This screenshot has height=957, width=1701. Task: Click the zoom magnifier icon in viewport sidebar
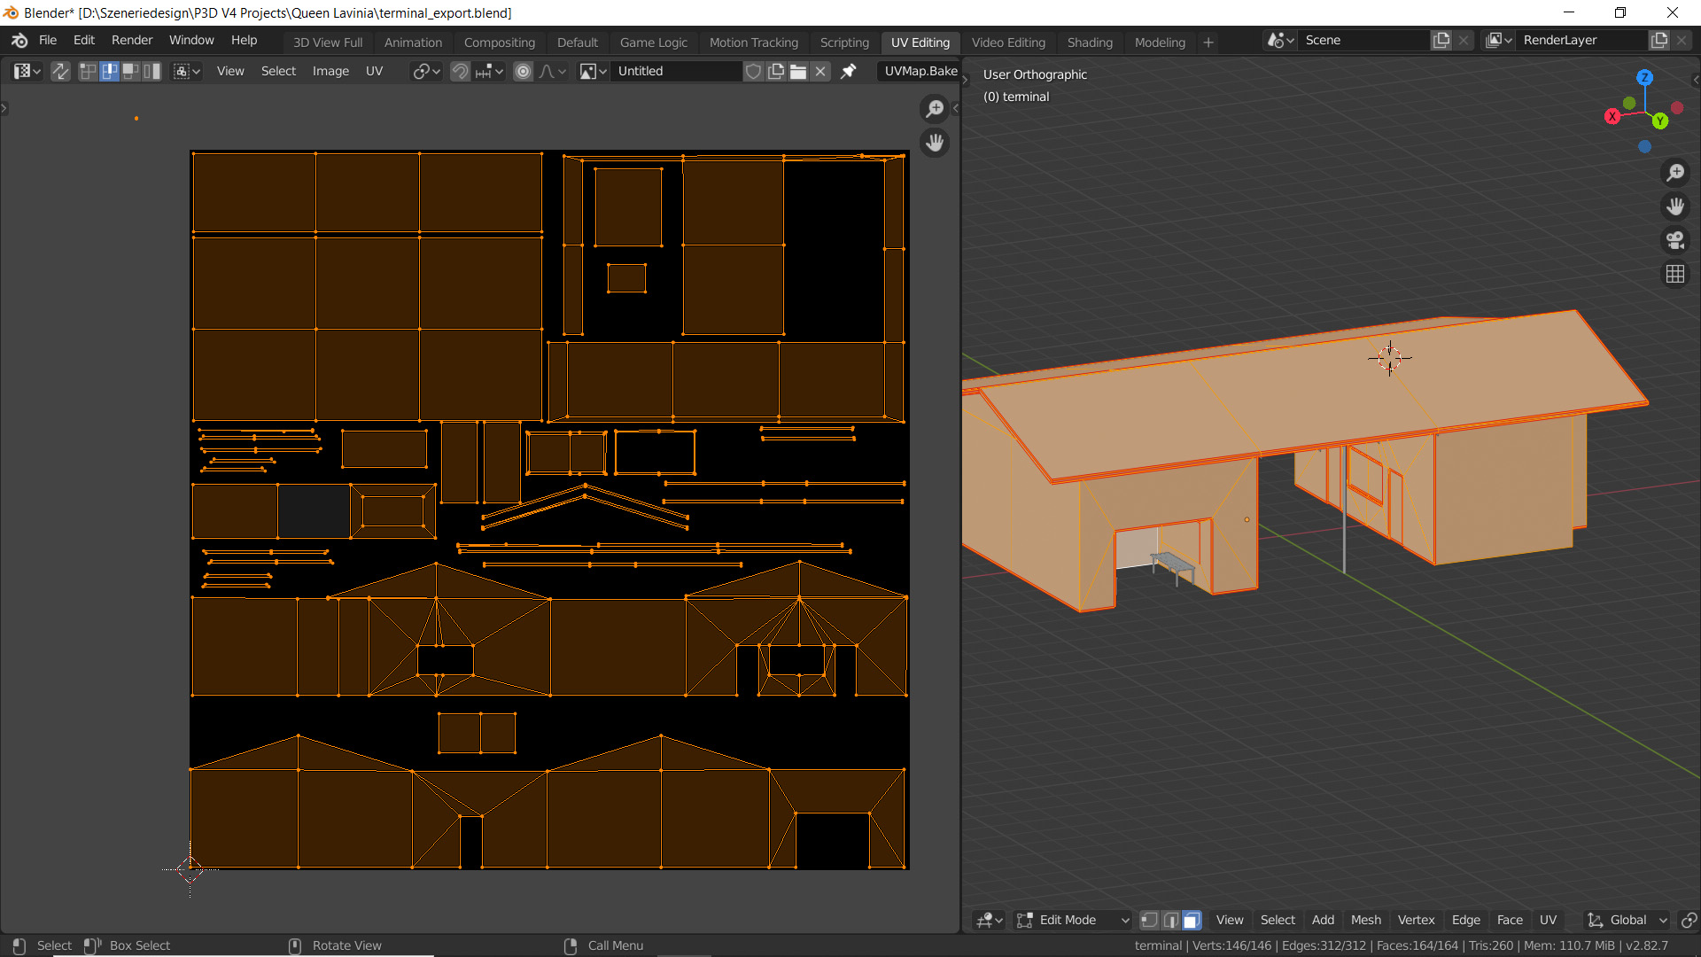click(x=1676, y=172)
